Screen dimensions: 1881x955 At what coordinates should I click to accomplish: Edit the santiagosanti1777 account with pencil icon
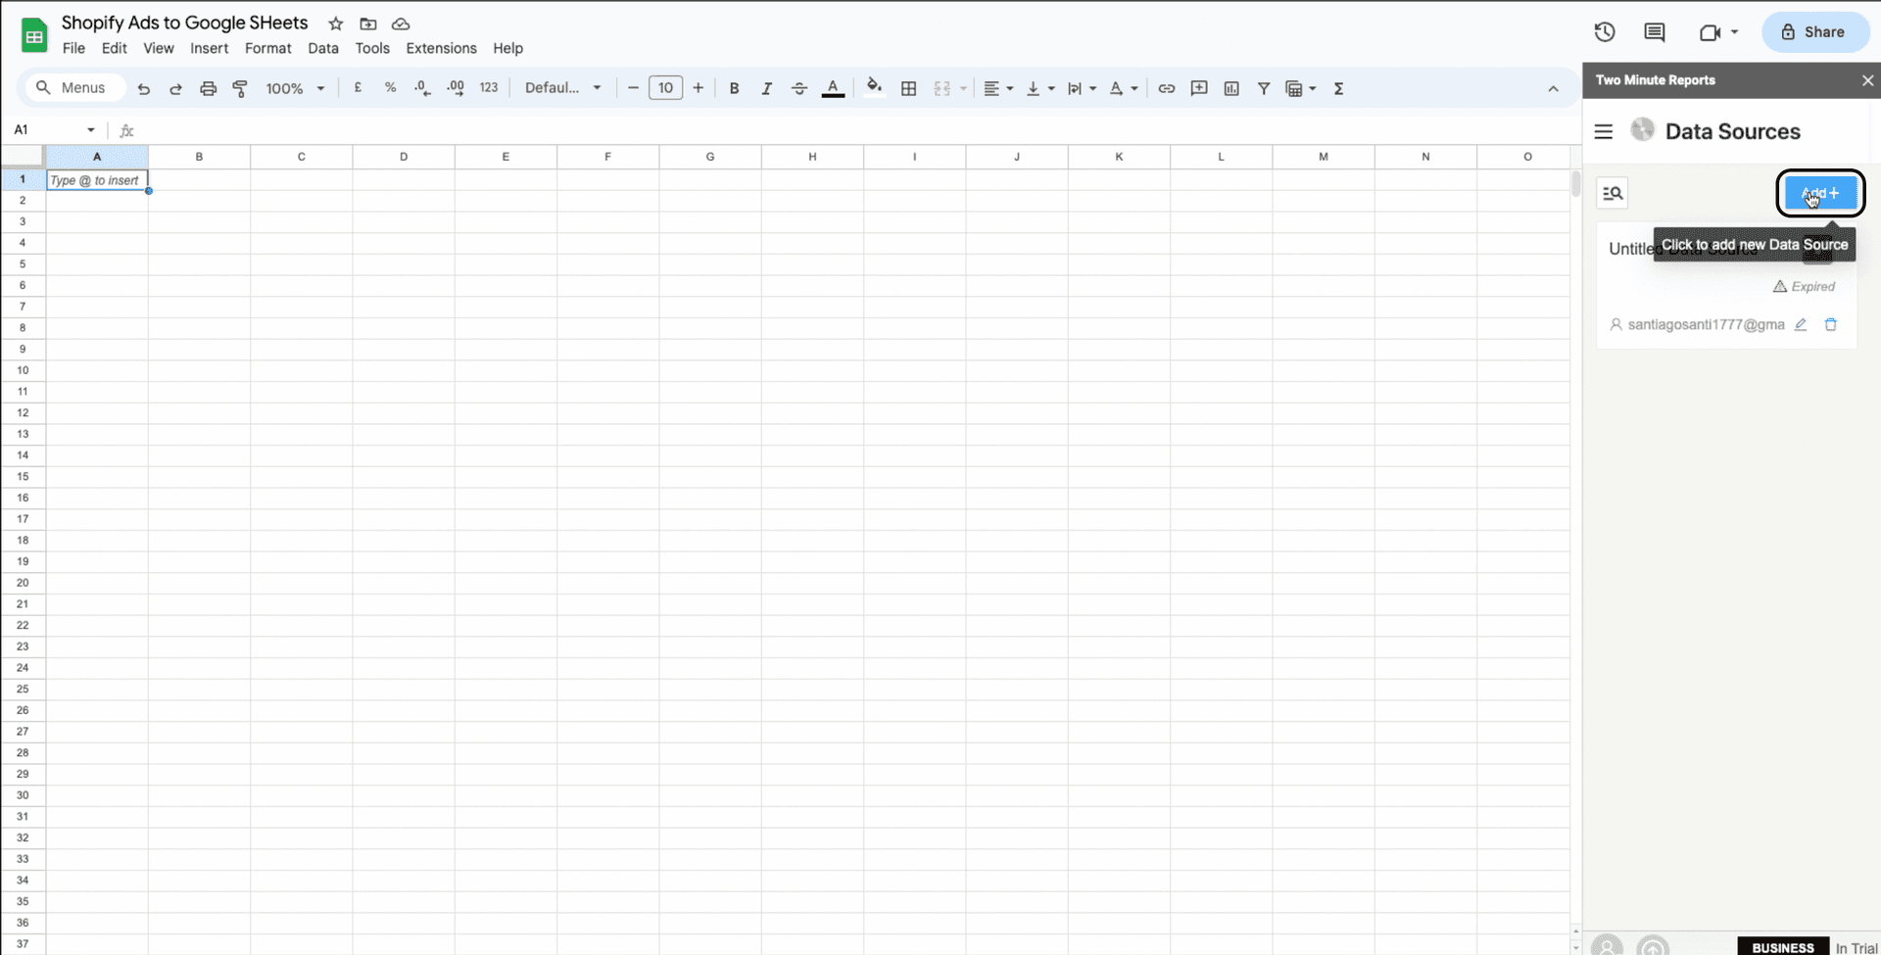(x=1801, y=324)
